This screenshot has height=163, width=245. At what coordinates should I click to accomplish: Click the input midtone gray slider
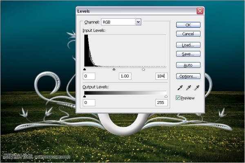click(114, 69)
